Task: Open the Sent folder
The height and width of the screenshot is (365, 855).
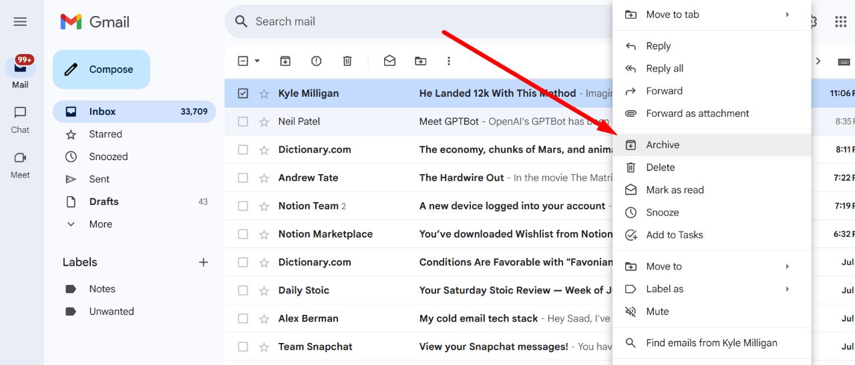Action: tap(134, 179)
